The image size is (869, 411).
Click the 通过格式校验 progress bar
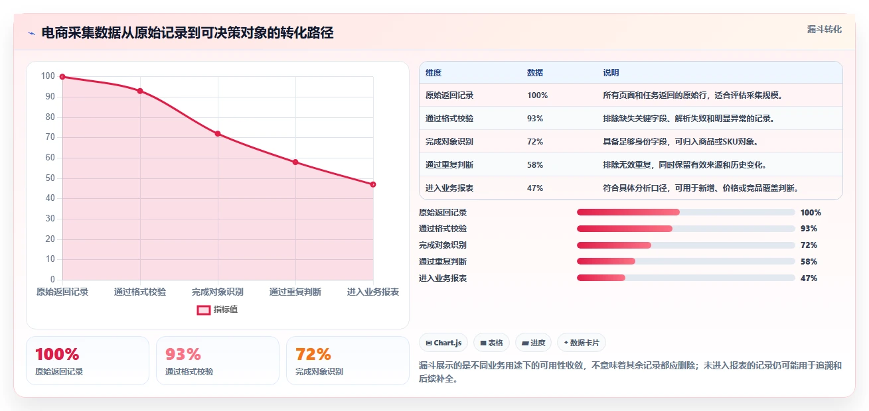pyautogui.click(x=686, y=229)
